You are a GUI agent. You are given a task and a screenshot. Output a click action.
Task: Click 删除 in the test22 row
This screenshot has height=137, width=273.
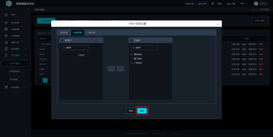[261, 49]
